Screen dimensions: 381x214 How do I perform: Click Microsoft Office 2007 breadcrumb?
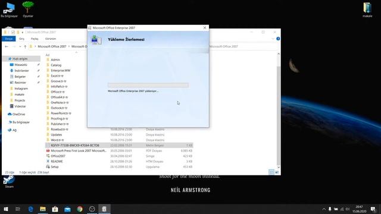pyautogui.click(x=52, y=46)
